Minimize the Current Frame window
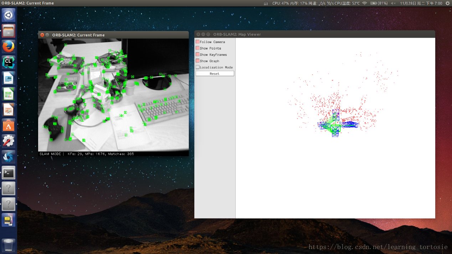Image resolution: width=452 pixels, height=254 pixels. coord(47,35)
